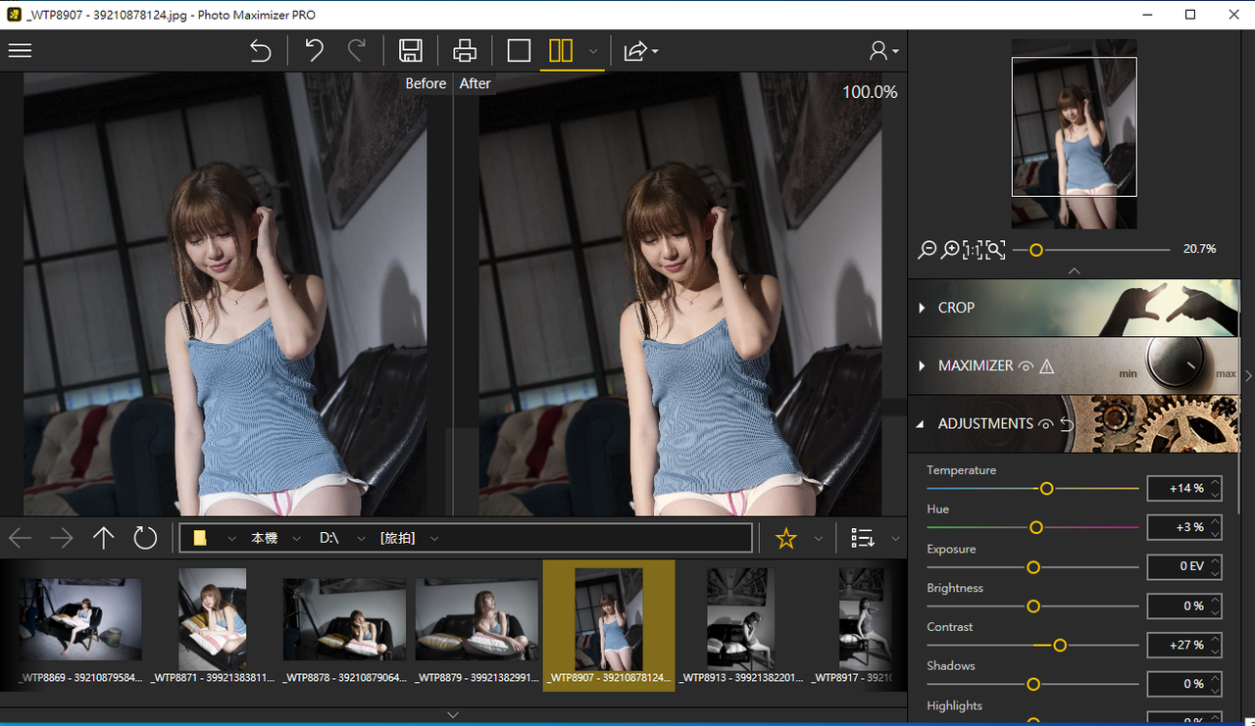Image resolution: width=1255 pixels, height=726 pixels.
Task: Refresh the folder browser
Action: [x=145, y=538]
